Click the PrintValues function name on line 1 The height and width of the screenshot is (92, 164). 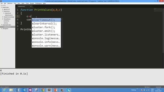[x=43, y=10]
